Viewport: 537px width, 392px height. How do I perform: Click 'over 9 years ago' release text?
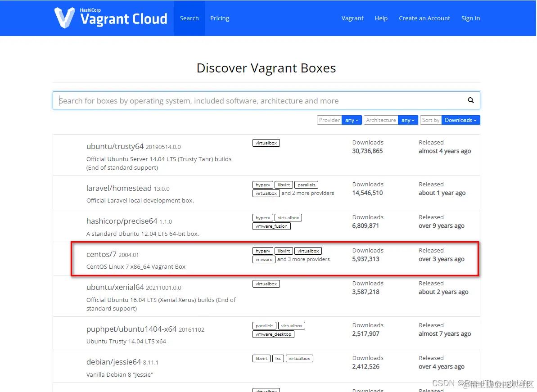[x=442, y=225]
